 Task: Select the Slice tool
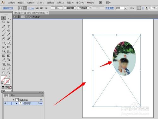9,69
